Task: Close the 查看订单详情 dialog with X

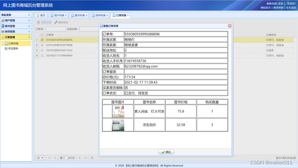Action: (229, 26)
